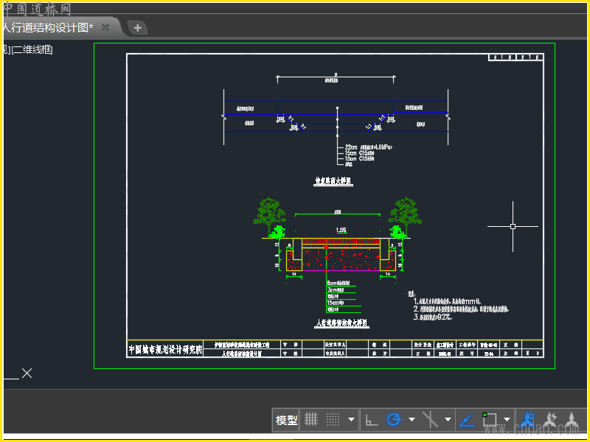Open a new drawing tab with plus
The width and height of the screenshot is (590, 442).
click(138, 28)
